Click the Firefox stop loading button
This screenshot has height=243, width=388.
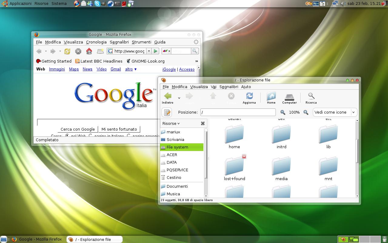point(78,51)
